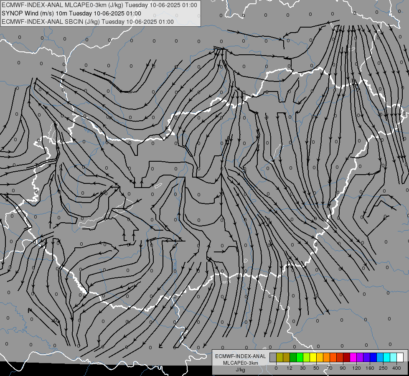Click the legend value '50'
The width and height of the screenshot is (409, 376).
tap(316, 368)
